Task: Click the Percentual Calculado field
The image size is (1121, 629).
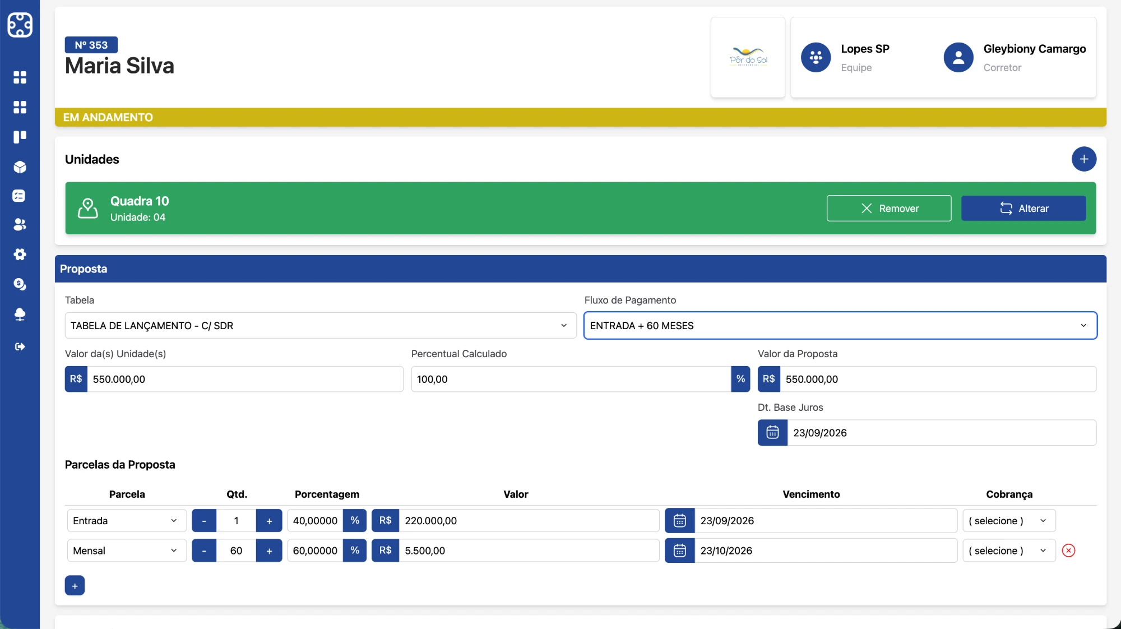Action: (571, 380)
